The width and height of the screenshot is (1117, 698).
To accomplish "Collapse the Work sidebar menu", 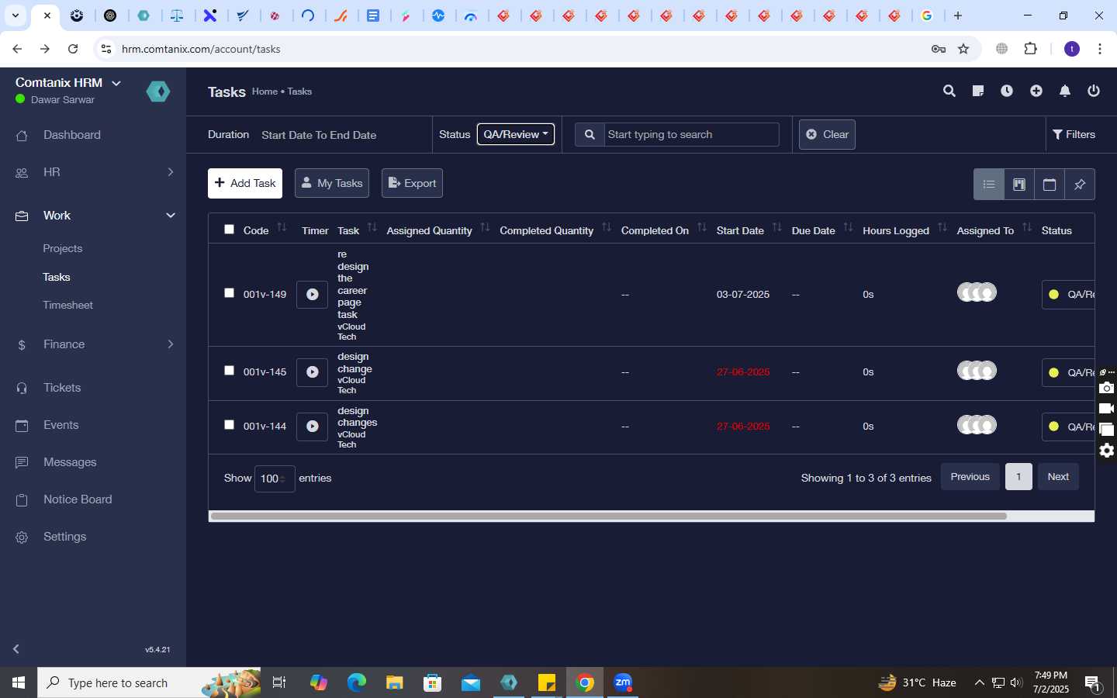I will (x=93, y=216).
